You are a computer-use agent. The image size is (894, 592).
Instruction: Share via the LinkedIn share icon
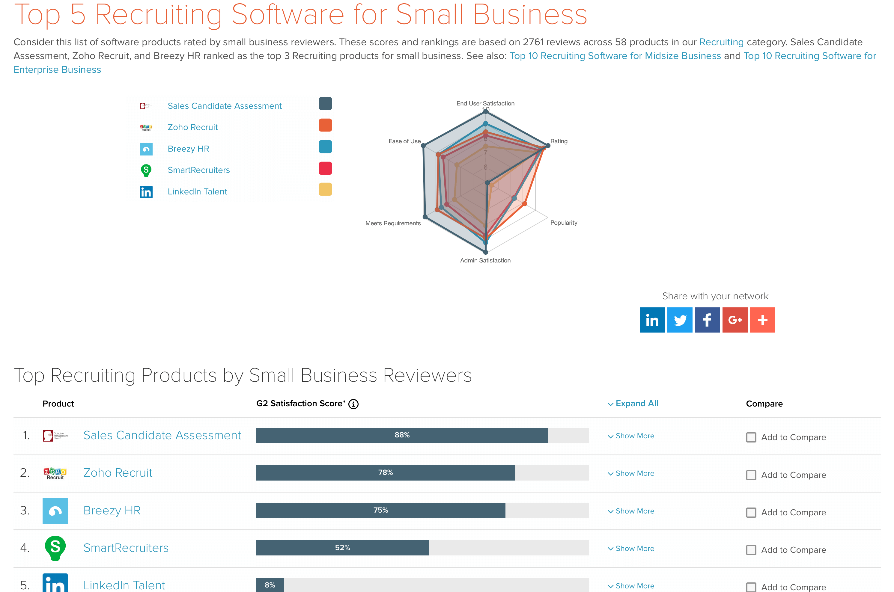[652, 320]
